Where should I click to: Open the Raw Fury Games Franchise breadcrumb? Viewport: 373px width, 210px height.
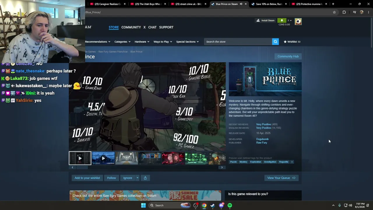coord(113,52)
